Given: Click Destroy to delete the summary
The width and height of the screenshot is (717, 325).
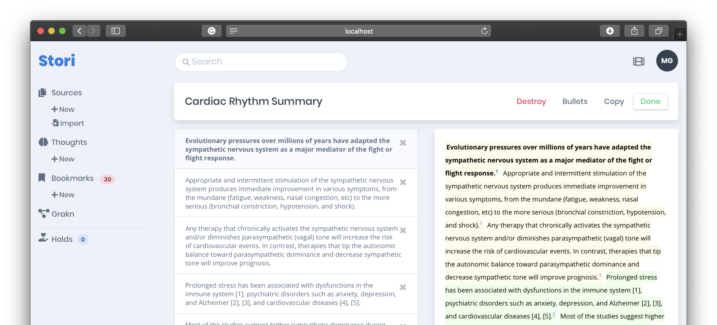Looking at the screenshot, I should tap(531, 101).
